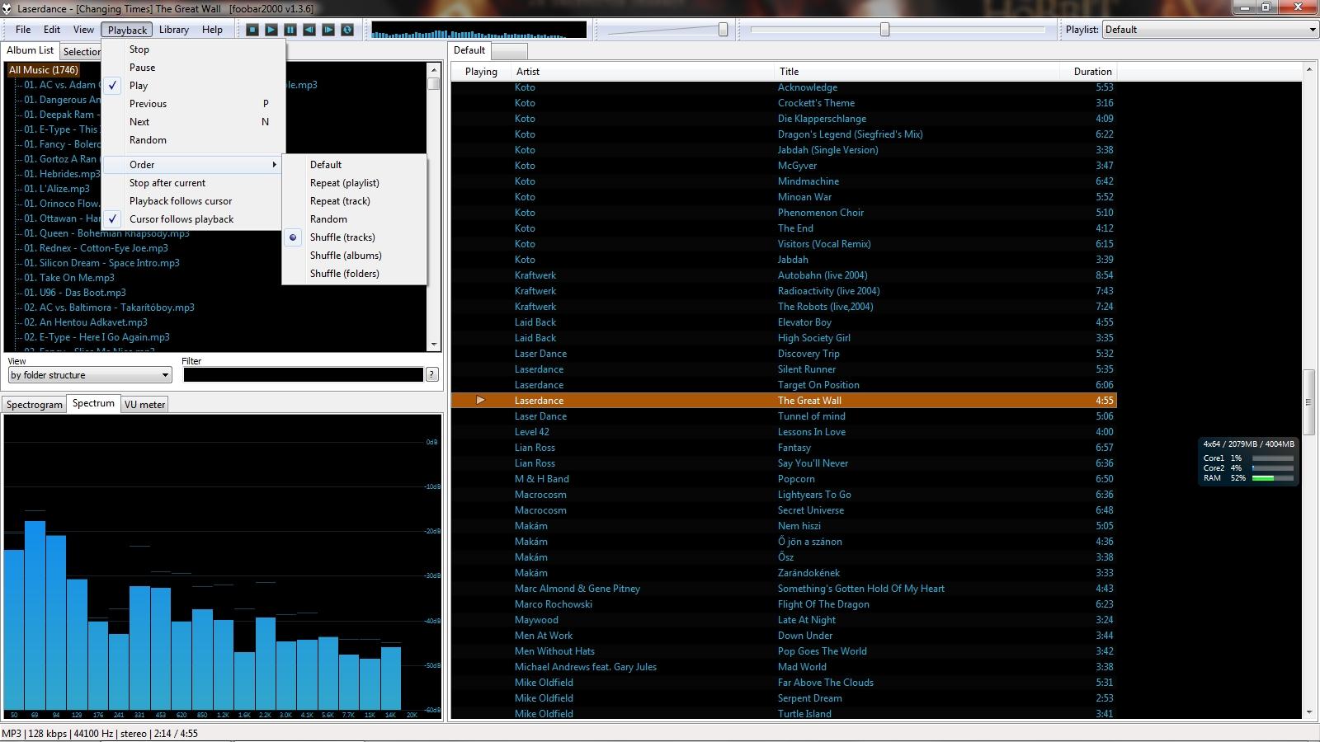This screenshot has height=742, width=1320.
Task: Click the volume slider handle
Action: tap(724, 30)
